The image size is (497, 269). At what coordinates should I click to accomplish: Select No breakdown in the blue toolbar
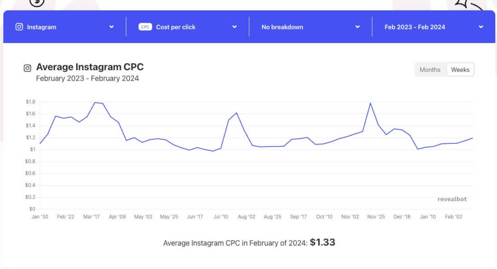[282, 27]
